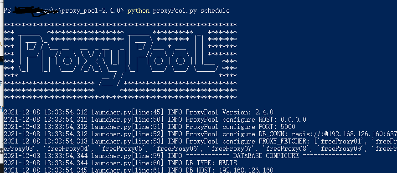
Task: Select the 'DB_HOST: 192.168.126.160' log line
Action: click(x=139, y=170)
